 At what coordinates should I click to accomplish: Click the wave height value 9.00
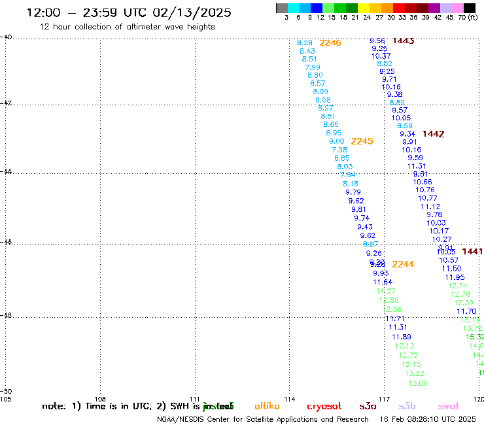[336, 141]
